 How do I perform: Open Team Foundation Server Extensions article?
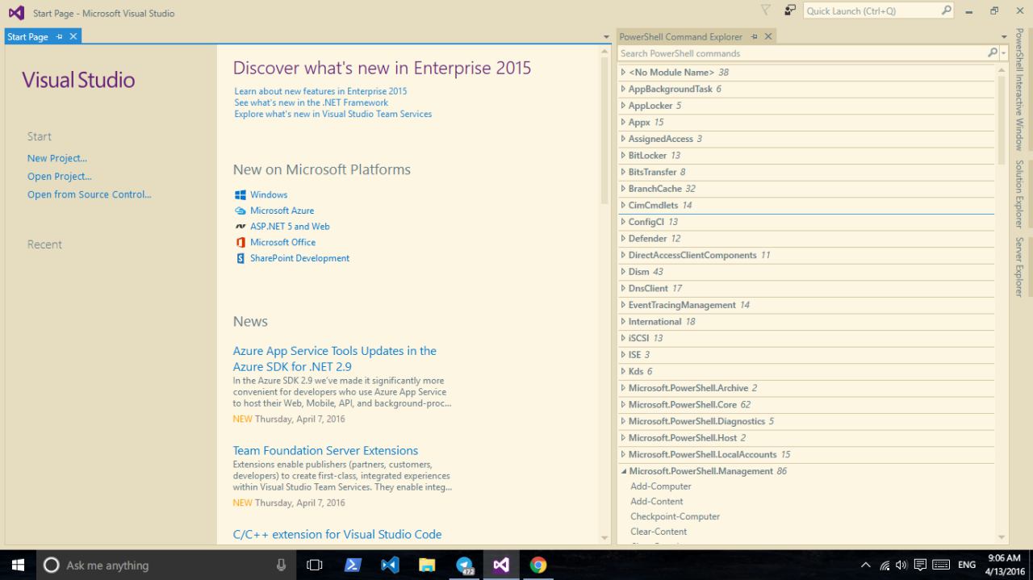point(325,450)
